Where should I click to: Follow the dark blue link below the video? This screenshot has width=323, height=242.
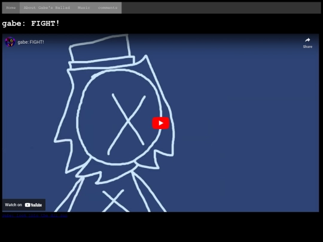point(35,216)
